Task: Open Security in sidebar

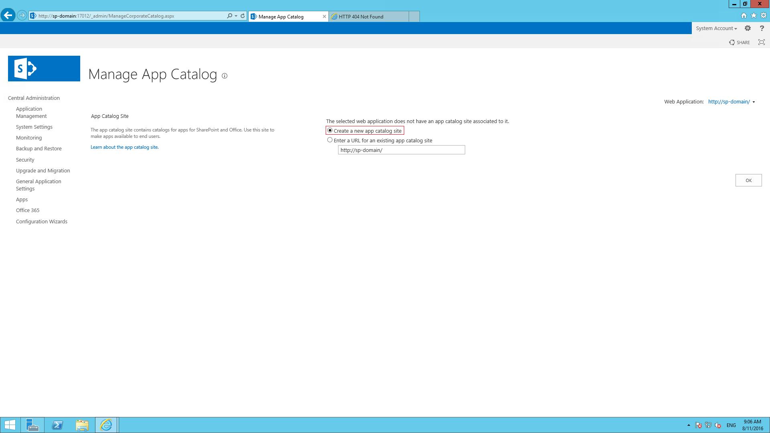Action: [x=25, y=160]
